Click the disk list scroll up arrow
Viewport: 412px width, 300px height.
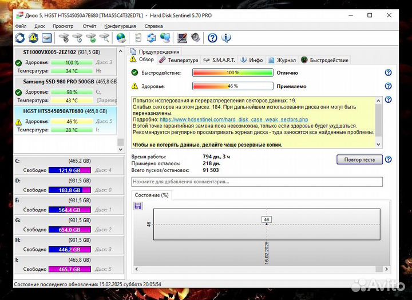(121, 51)
